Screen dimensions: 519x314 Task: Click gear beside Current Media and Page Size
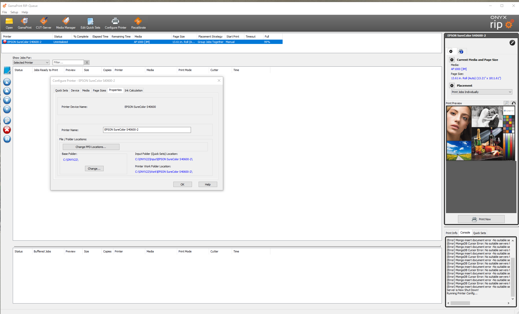(x=452, y=60)
